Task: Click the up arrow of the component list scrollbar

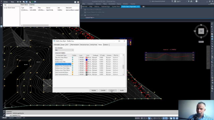Action: click(123, 55)
